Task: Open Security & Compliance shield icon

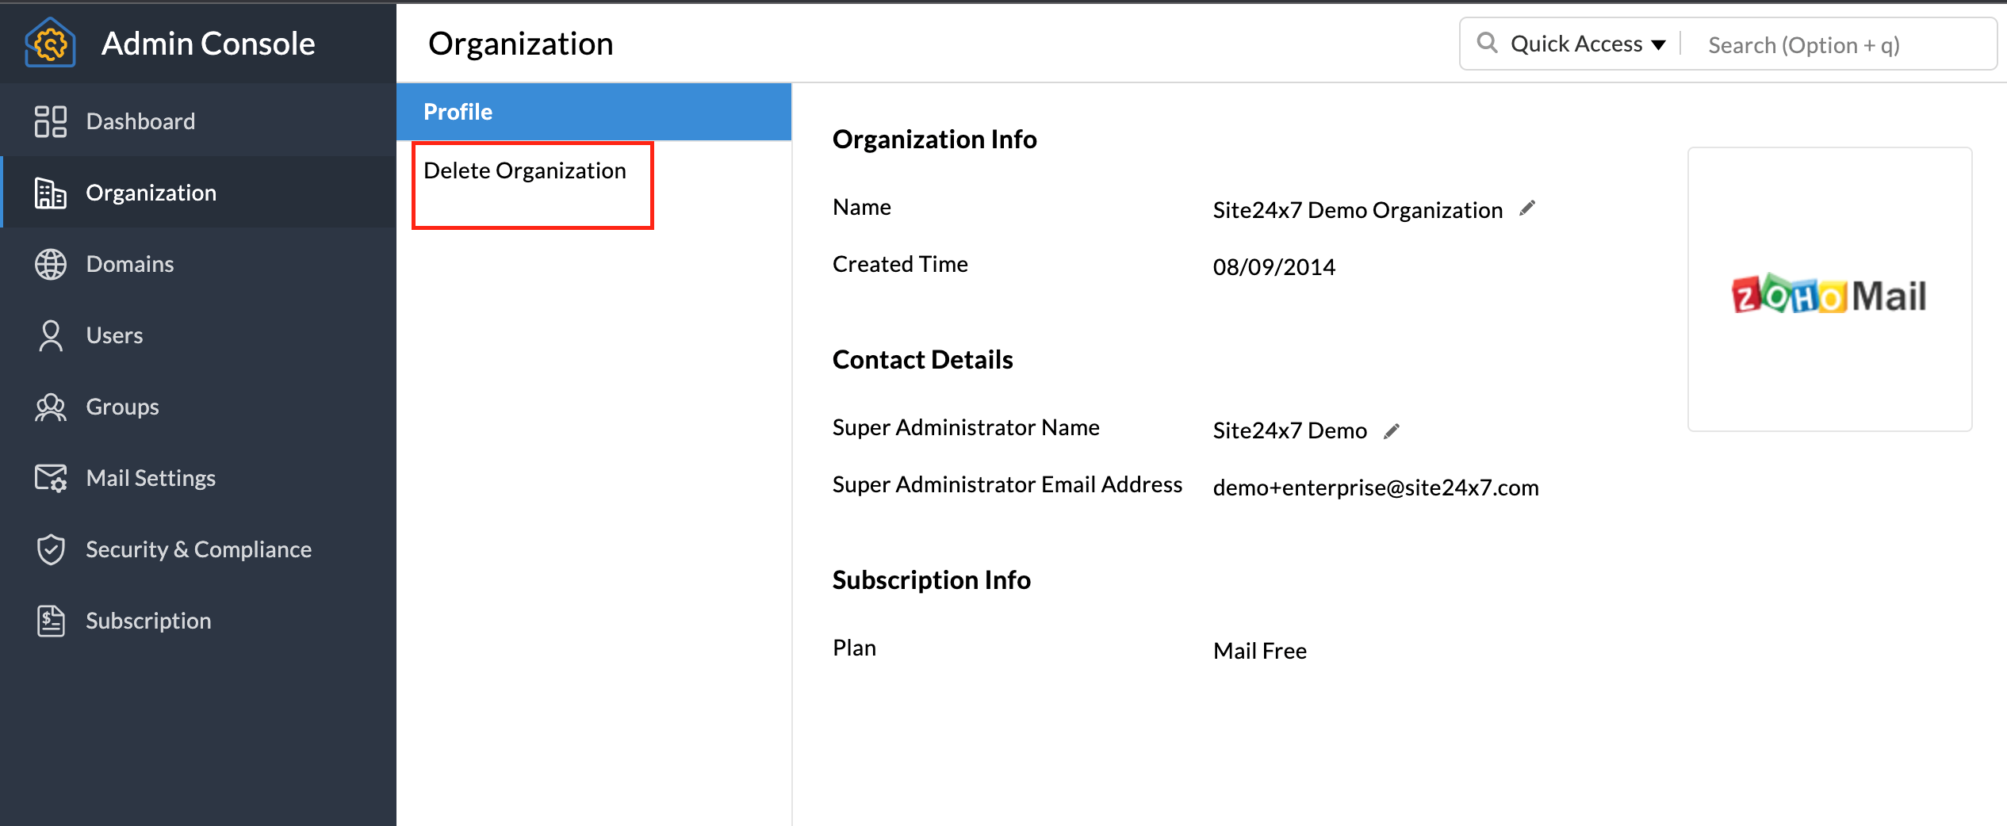Action: pos(50,549)
